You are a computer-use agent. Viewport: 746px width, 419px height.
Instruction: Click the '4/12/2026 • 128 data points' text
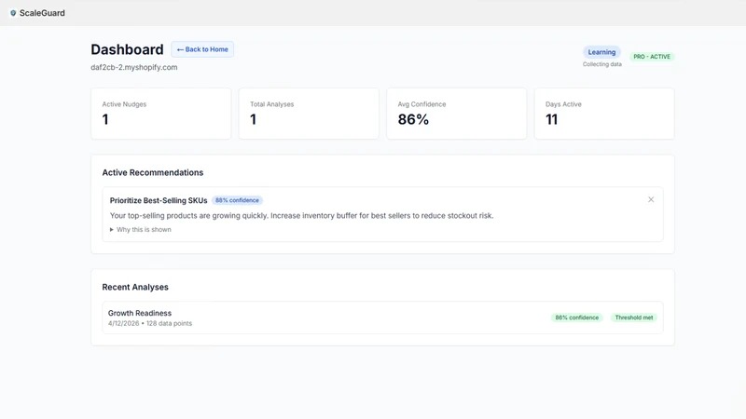click(x=150, y=323)
